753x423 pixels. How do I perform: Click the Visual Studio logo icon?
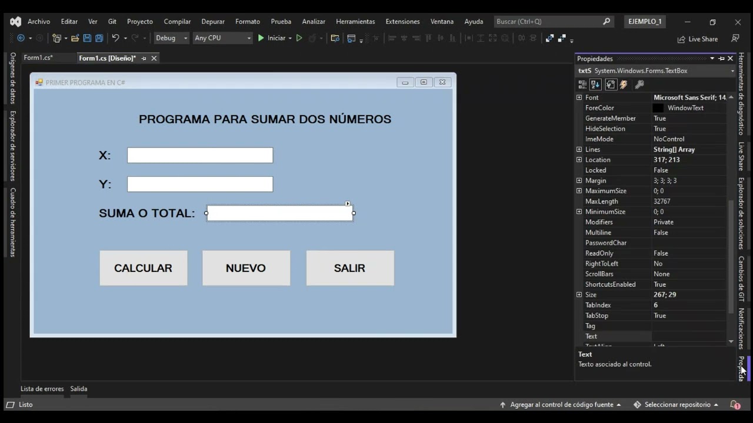16,22
